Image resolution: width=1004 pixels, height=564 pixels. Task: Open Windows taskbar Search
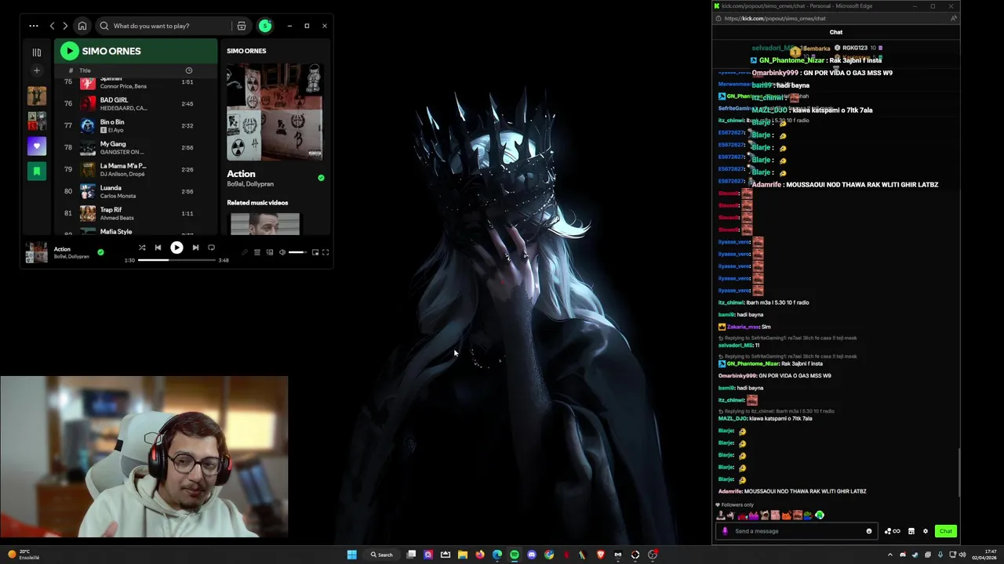pos(382,555)
